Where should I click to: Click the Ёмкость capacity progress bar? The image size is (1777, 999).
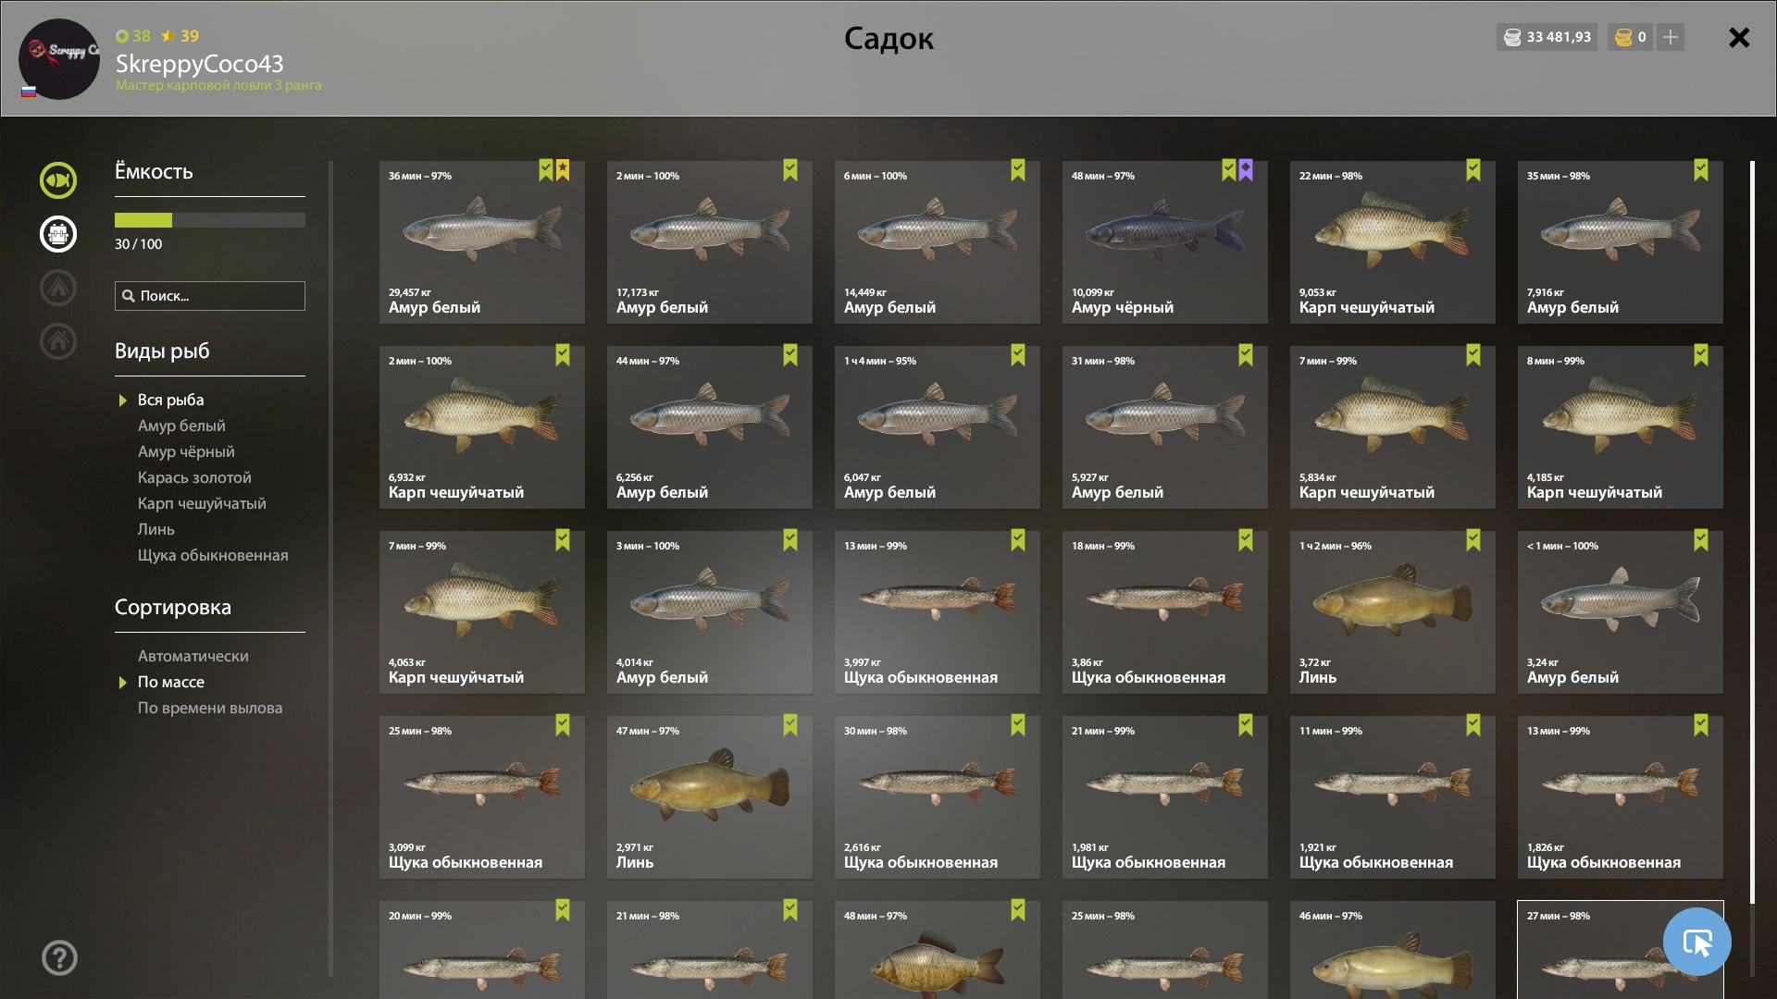click(210, 220)
